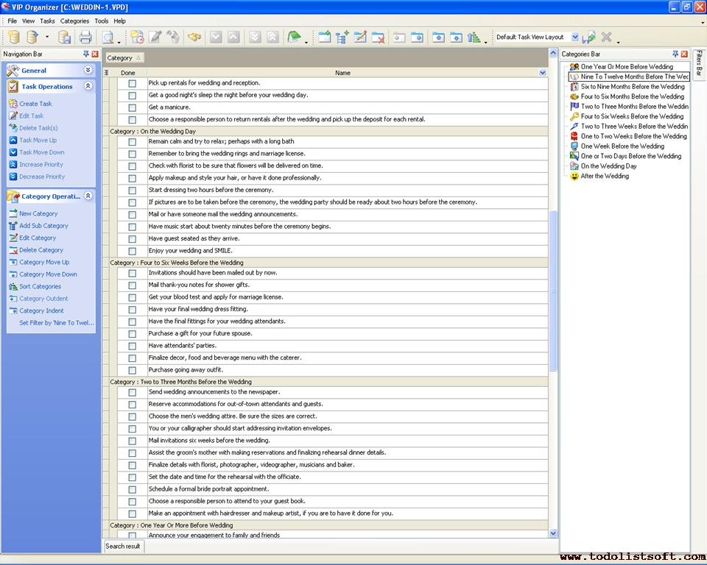Click the New Database icon
707x565 pixels.
[13, 37]
